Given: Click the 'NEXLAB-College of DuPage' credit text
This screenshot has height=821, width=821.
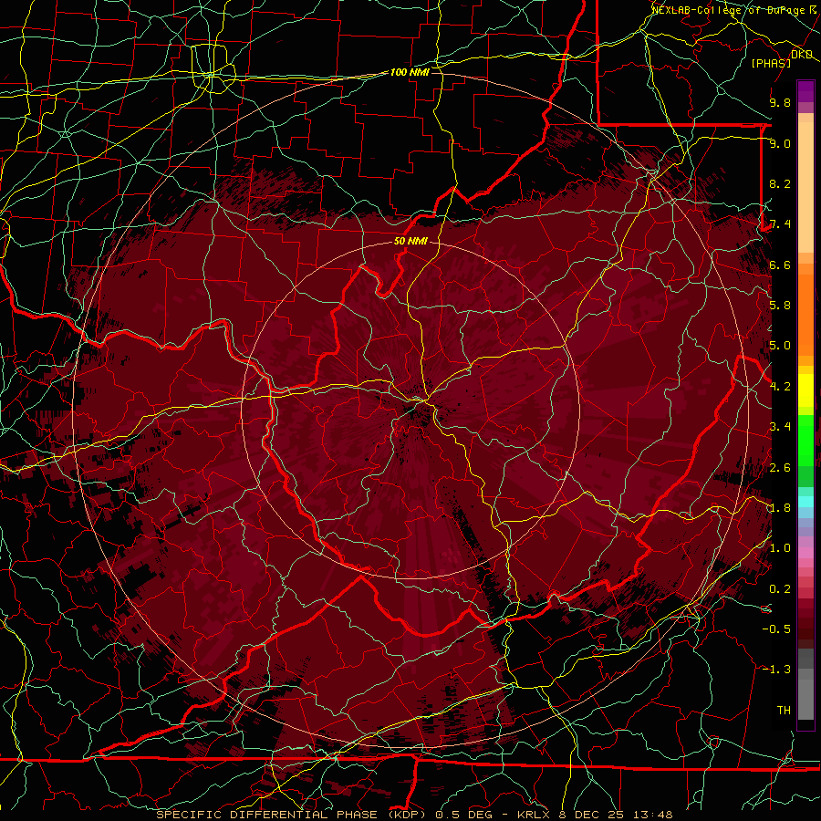Looking at the screenshot, I should [x=730, y=10].
